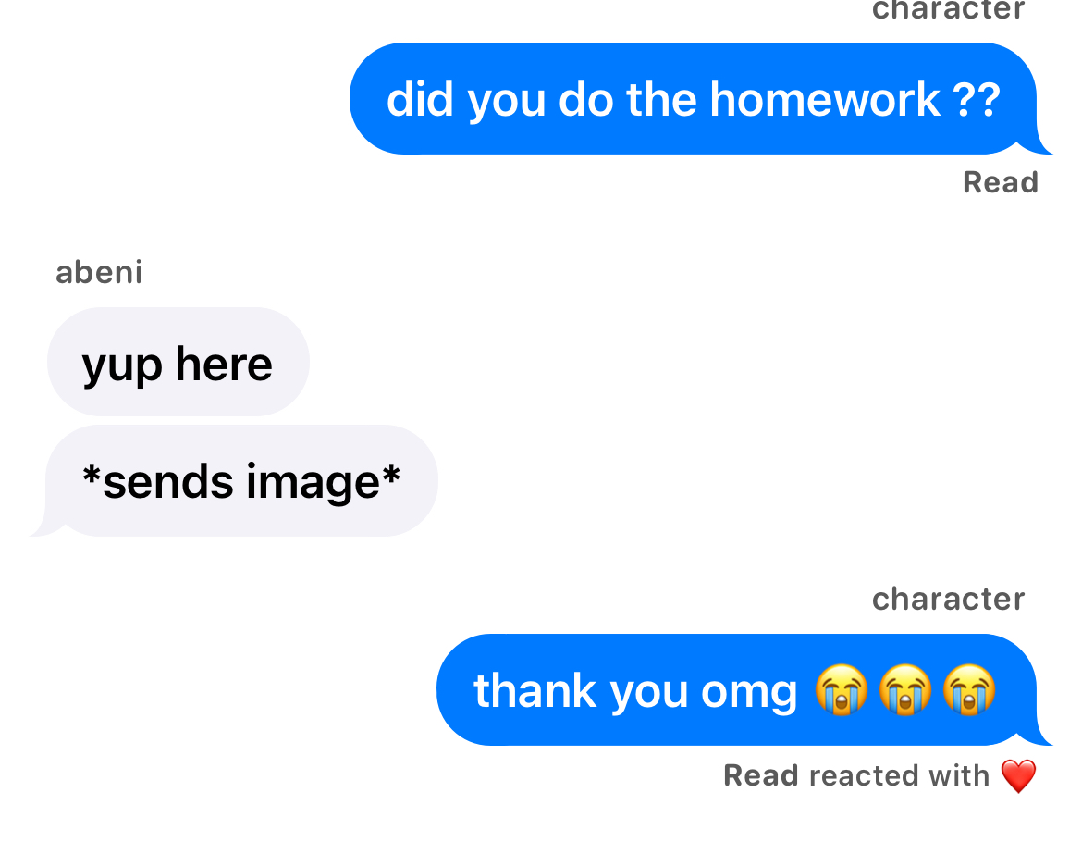Screen dimensions: 1082x854
Task: Click the tail of the homework blue bubble
Action: pos(1035,145)
